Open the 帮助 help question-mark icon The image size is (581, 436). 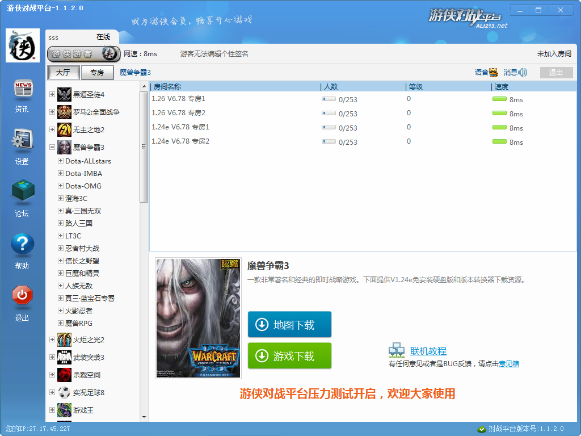23,244
